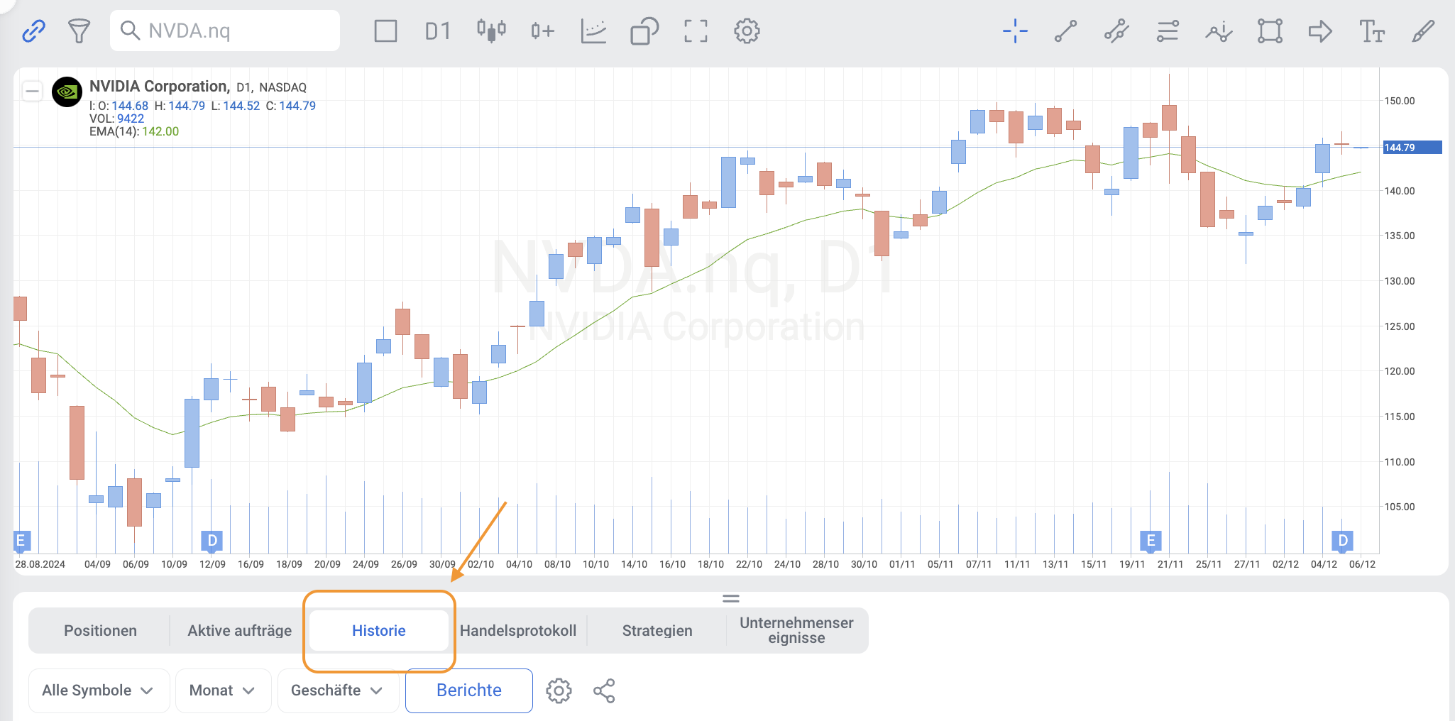Screen dimensions: 1455x721
Task: Collapse the chart legend minus button
Action: pyautogui.click(x=32, y=91)
